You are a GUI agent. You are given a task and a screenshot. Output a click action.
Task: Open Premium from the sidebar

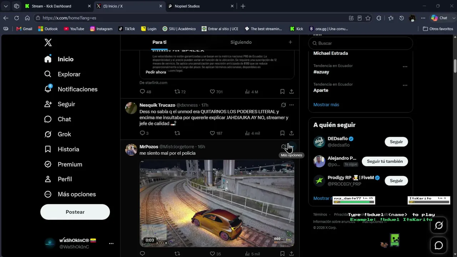pyautogui.click(x=63, y=164)
